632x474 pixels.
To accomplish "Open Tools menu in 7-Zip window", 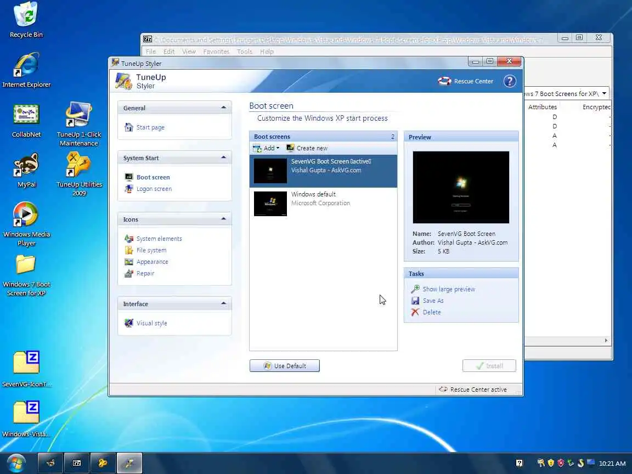I will click(244, 52).
